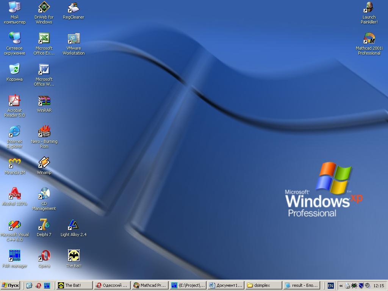Select the Miranda IM shortcut

tap(14, 166)
